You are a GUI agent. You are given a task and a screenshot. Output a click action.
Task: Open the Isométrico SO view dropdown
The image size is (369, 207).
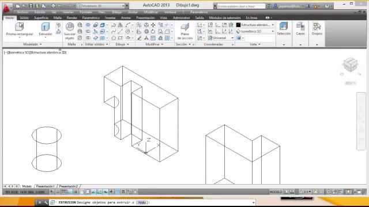(x=255, y=31)
